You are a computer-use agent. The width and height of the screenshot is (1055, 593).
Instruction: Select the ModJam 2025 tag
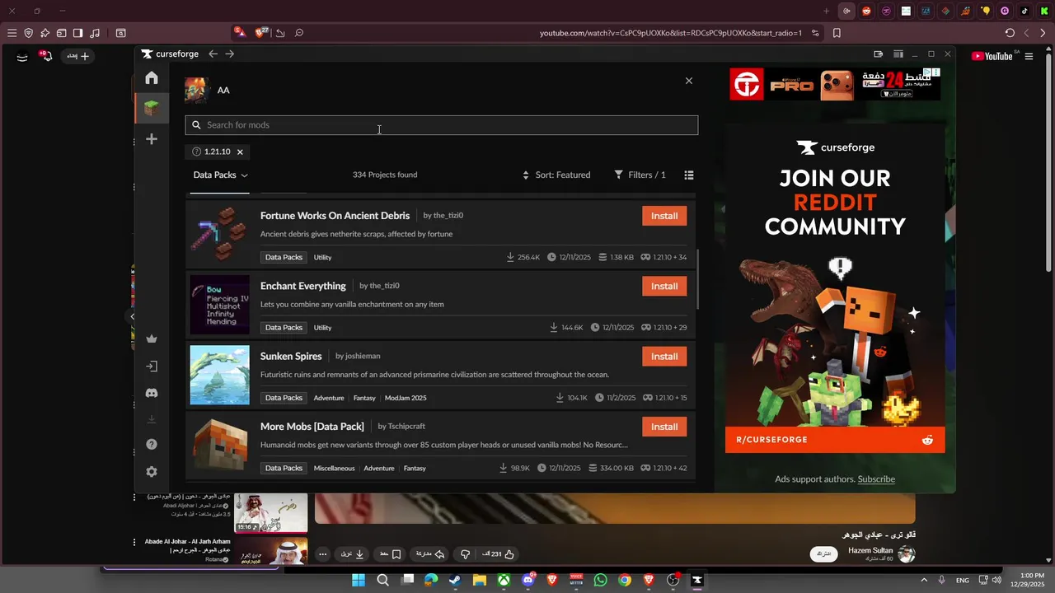tap(406, 398)
